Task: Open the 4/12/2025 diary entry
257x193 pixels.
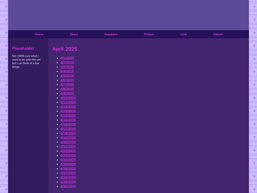Action: point(68,107)
